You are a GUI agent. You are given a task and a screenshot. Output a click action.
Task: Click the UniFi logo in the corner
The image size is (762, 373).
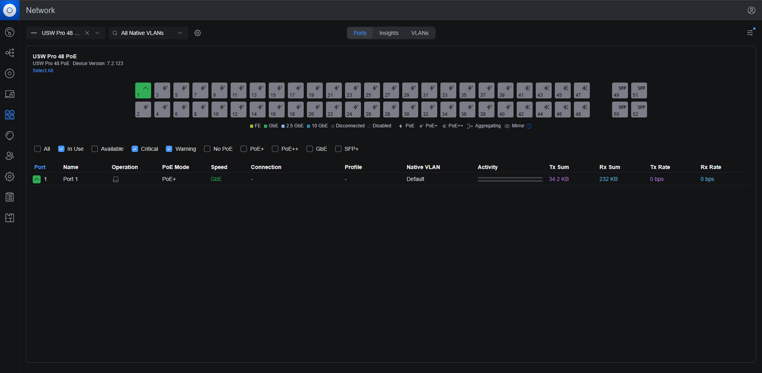point(10,10)
